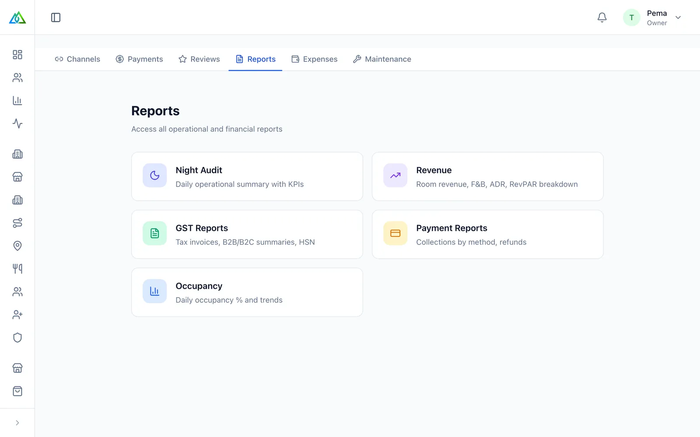
Task: Click the shopping bag icon in sidebar
Action: pos(17,391)
